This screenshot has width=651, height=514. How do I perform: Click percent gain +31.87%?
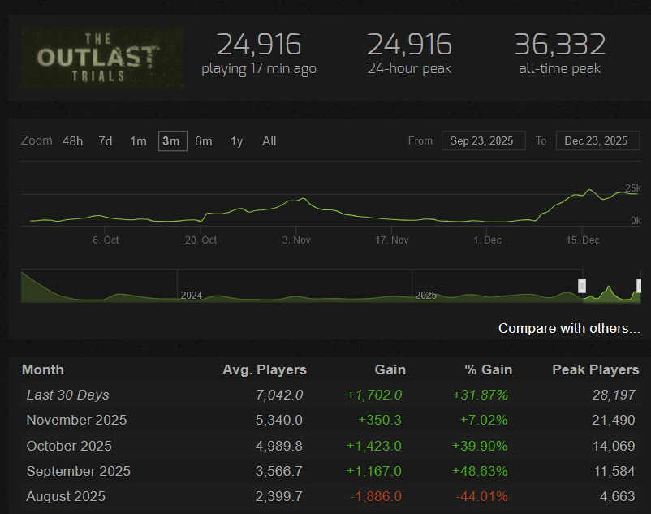pyautogui.click(x=481, y=395)
